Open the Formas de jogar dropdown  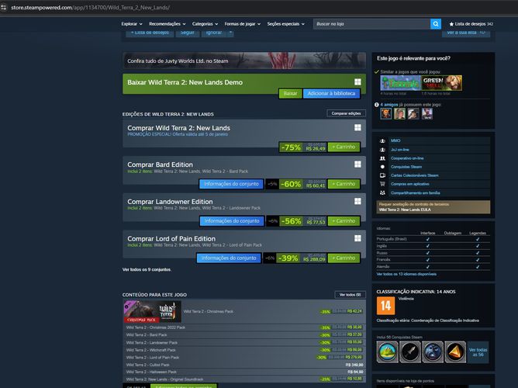[x=243, y=24]
